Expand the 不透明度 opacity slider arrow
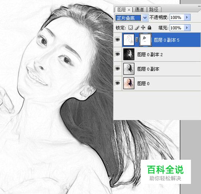Viewport: 201px width, 194px height. click(187, 17)
